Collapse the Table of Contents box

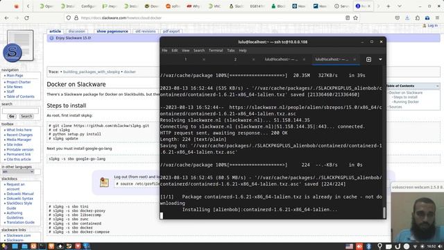tap(437, 86)
